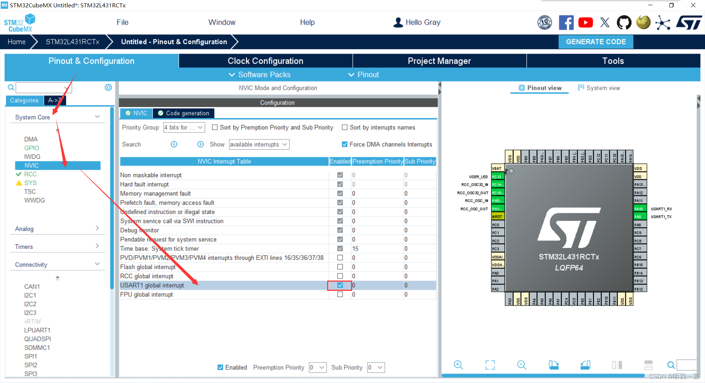Screen dimensions: 705x383
Task: Open the YouTube icon link
Action: point(586,22)
